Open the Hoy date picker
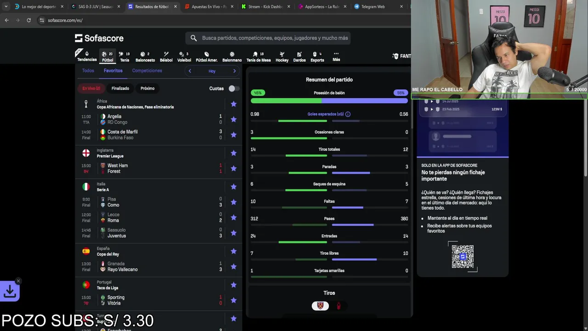Image resolution: width=588 pixels, height=331 pixels. (212, 71)
